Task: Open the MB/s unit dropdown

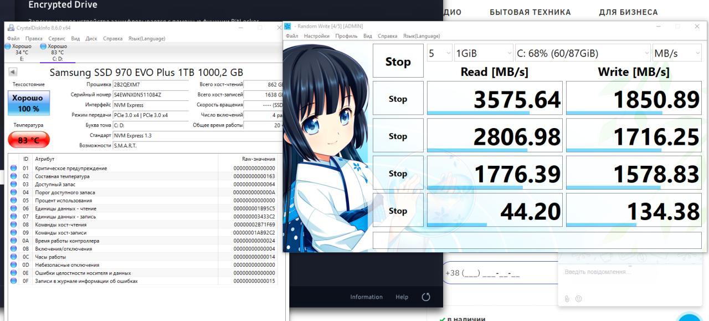Action: [x=676, y=54]
